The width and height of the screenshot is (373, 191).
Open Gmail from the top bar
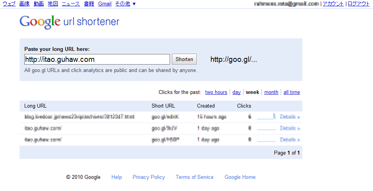click(105, 4)
